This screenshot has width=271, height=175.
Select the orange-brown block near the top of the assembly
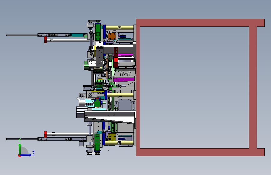pos(112,36)
